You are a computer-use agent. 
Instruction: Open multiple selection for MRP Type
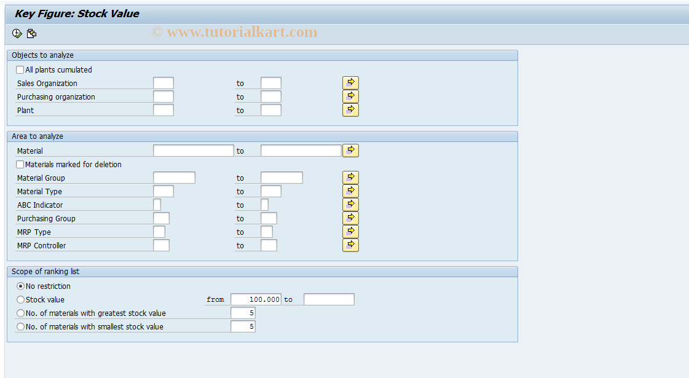tap(350, 231)
